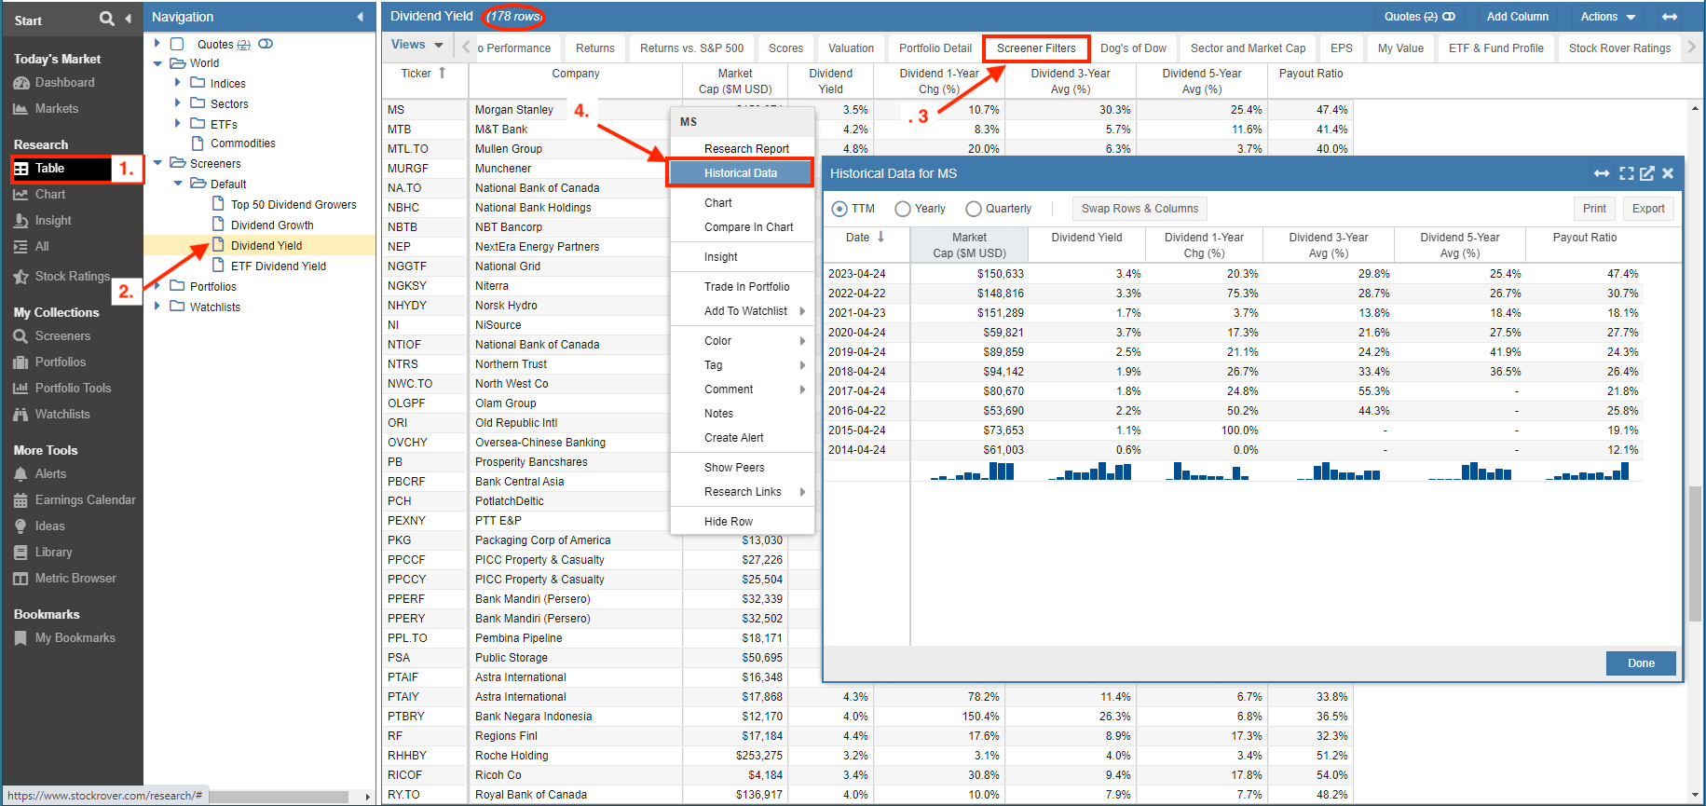Select the TTM radio button

(839, 209)
